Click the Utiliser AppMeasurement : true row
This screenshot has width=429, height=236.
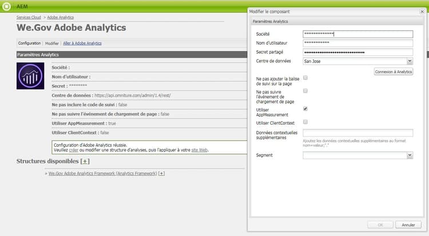point(149,123)
